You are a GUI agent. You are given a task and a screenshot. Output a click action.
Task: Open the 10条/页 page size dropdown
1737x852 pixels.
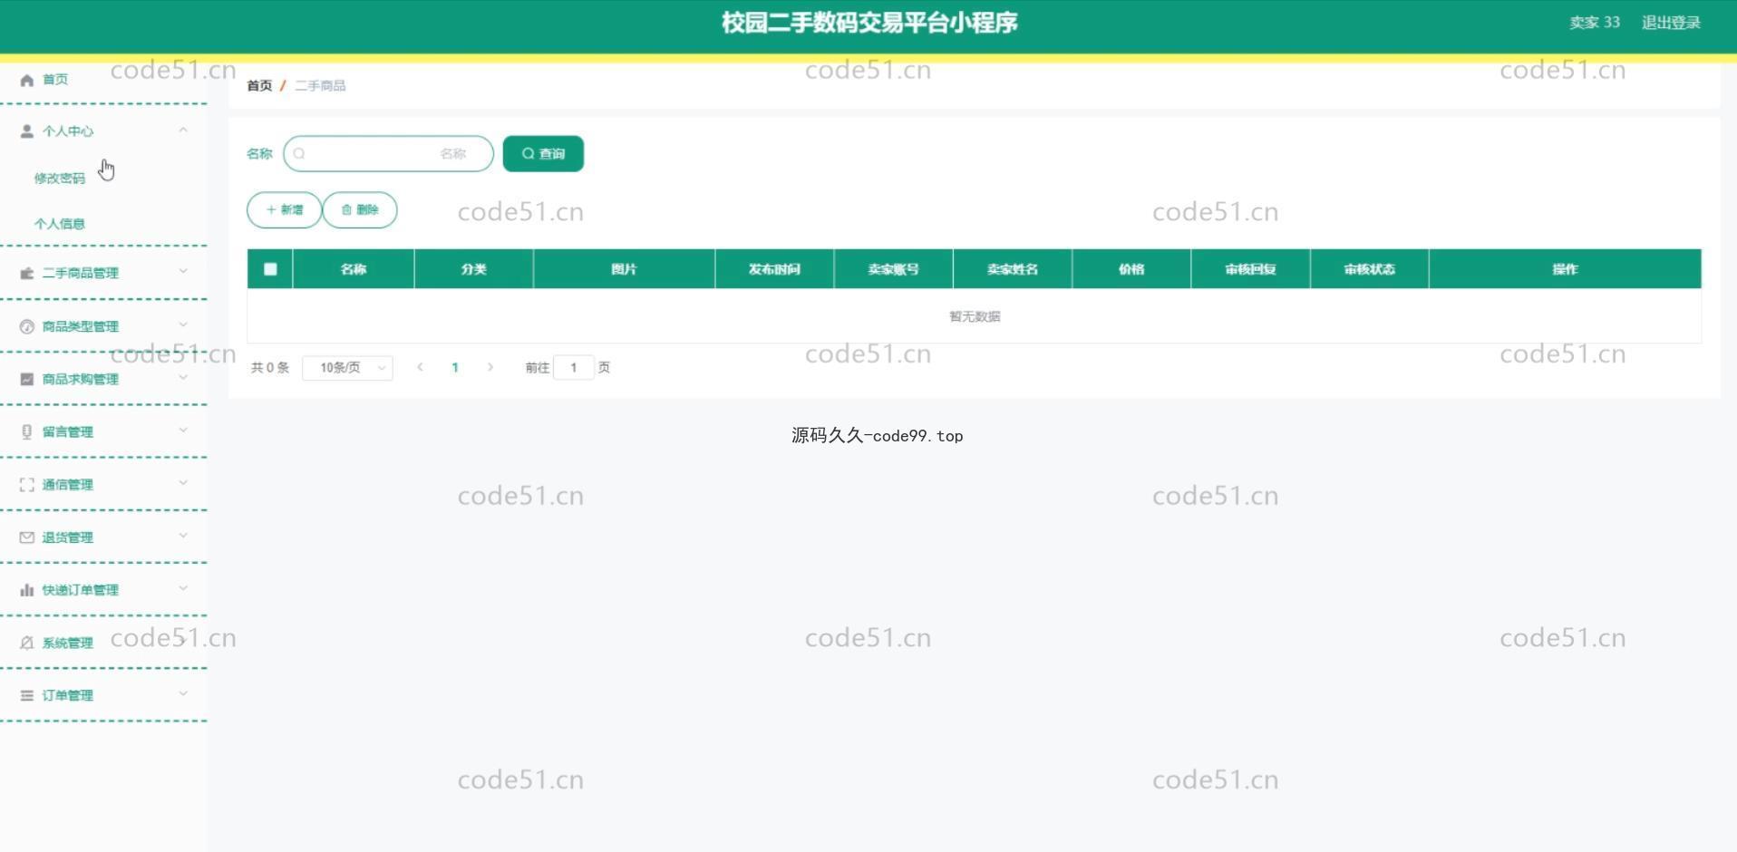(347, 367)
